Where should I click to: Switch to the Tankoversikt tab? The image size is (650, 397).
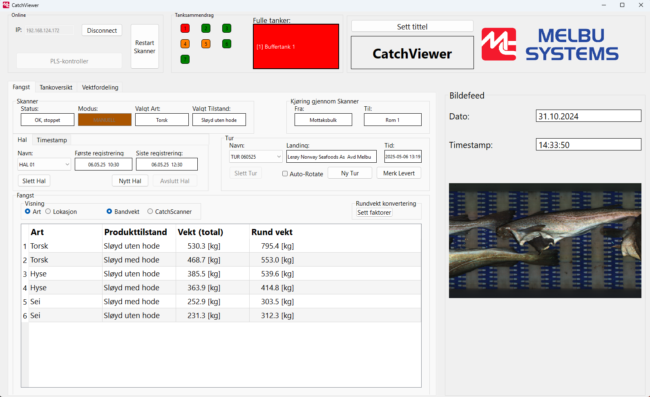coord(56,87)
